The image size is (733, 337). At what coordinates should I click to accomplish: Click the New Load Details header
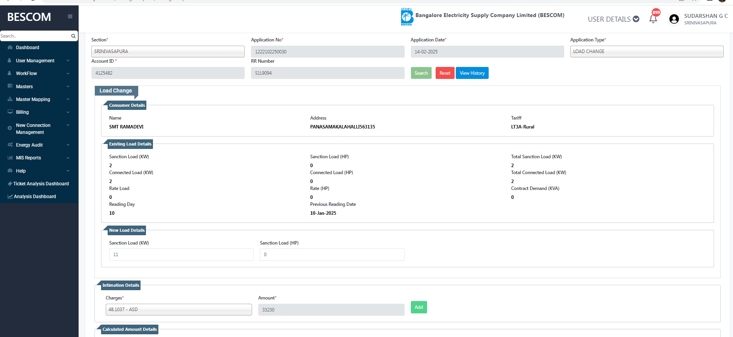click(127, 230)
